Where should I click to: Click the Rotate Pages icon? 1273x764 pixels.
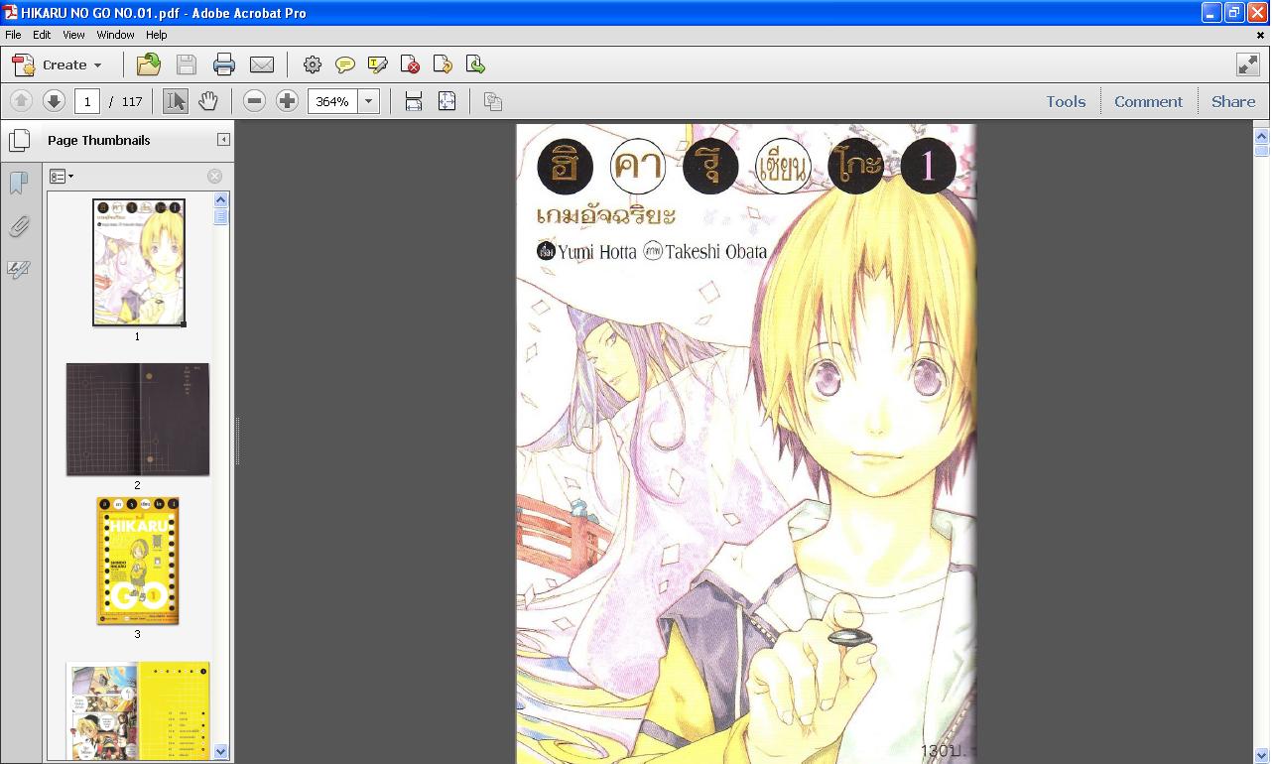tap(444, 64)
